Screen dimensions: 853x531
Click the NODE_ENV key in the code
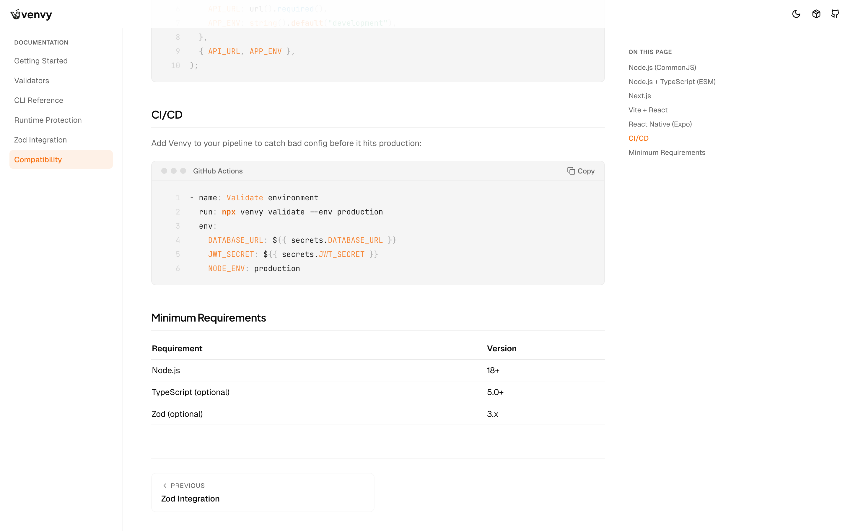[x=227, y=268]
